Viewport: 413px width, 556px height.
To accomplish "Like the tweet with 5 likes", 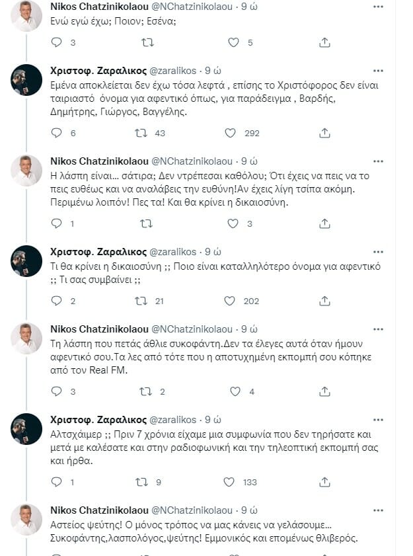I will click(233, 42).
